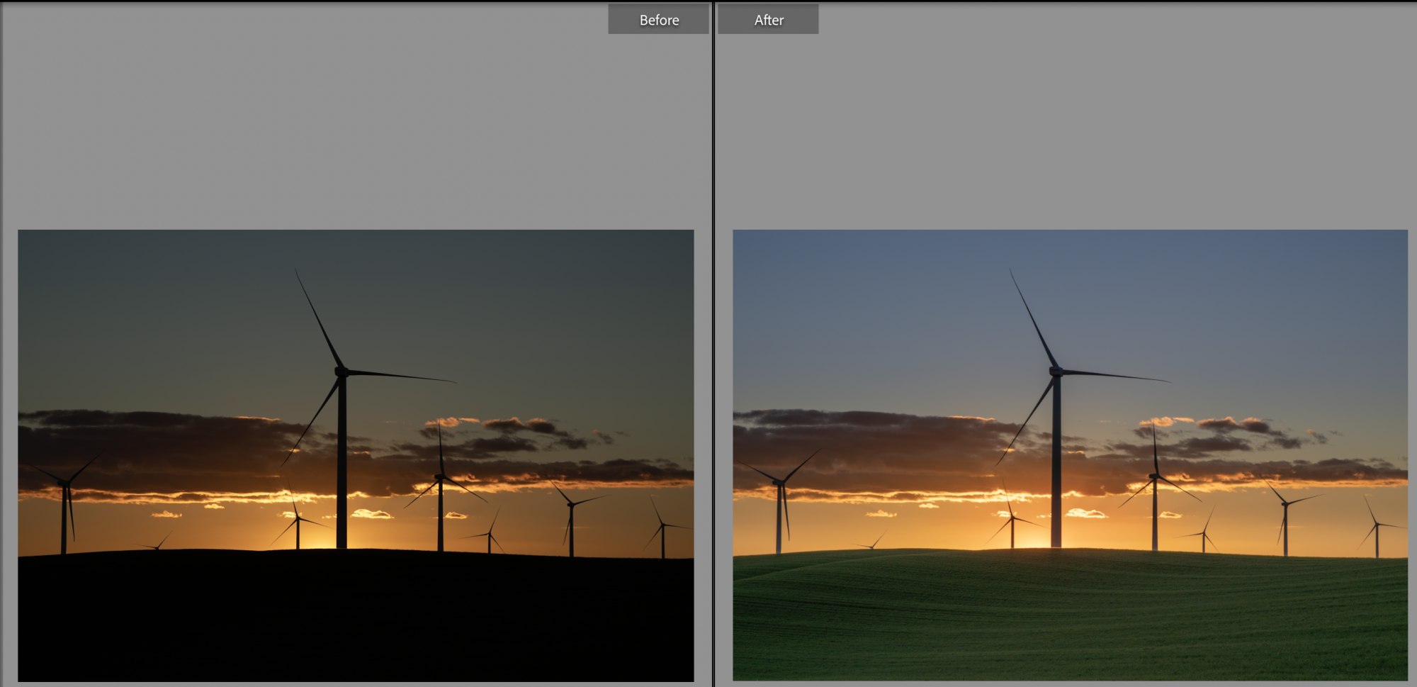Click the Before label

[x=658, y=20]
